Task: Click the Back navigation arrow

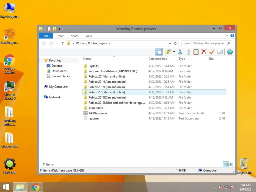Action: (44, 43)
